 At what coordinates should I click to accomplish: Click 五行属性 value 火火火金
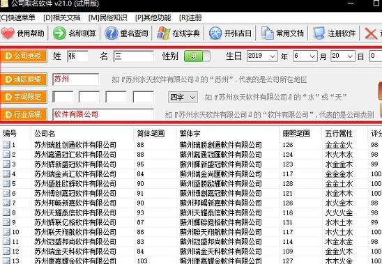(x=339, y=212)
